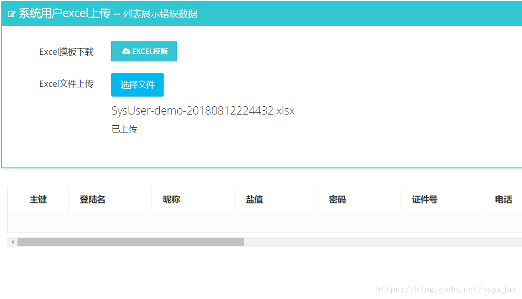Select the 电话 column header

point(503,199)
